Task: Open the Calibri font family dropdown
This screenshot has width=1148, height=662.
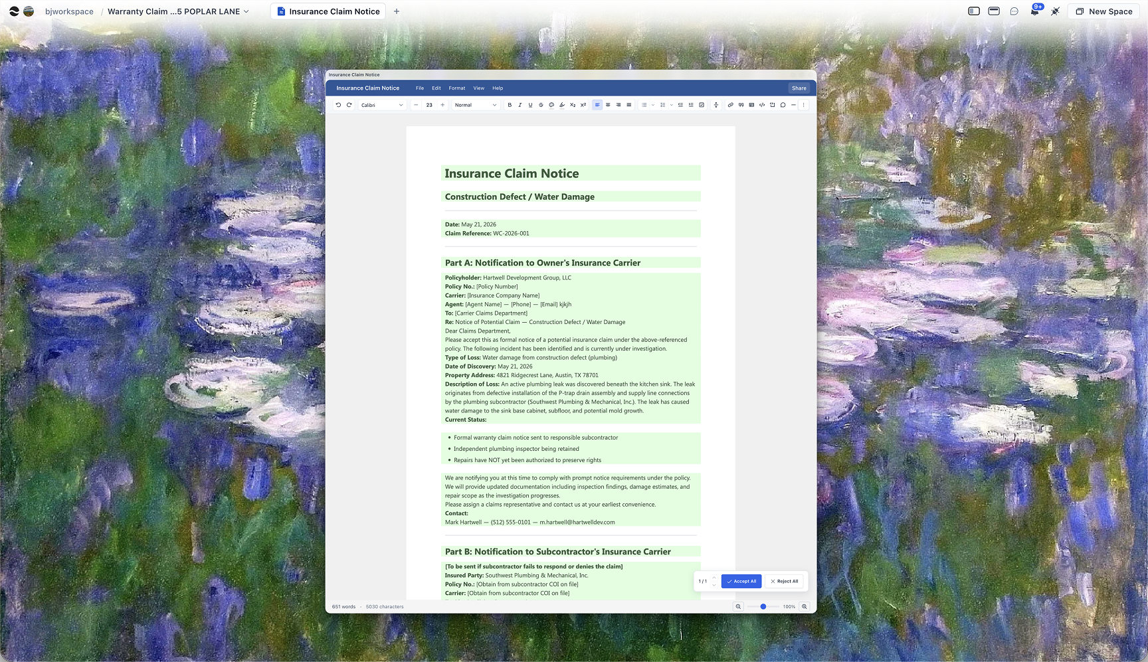Action: (x=382, y=105)
